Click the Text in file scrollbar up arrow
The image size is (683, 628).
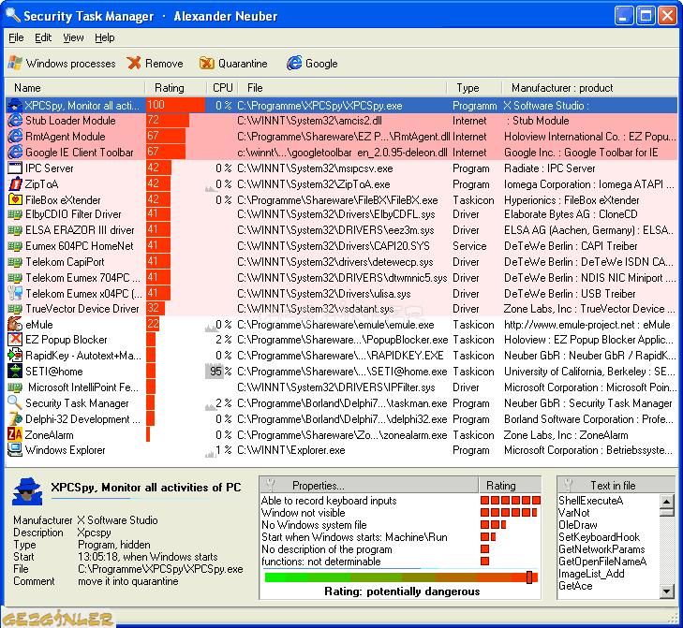[x=667, y=501]
